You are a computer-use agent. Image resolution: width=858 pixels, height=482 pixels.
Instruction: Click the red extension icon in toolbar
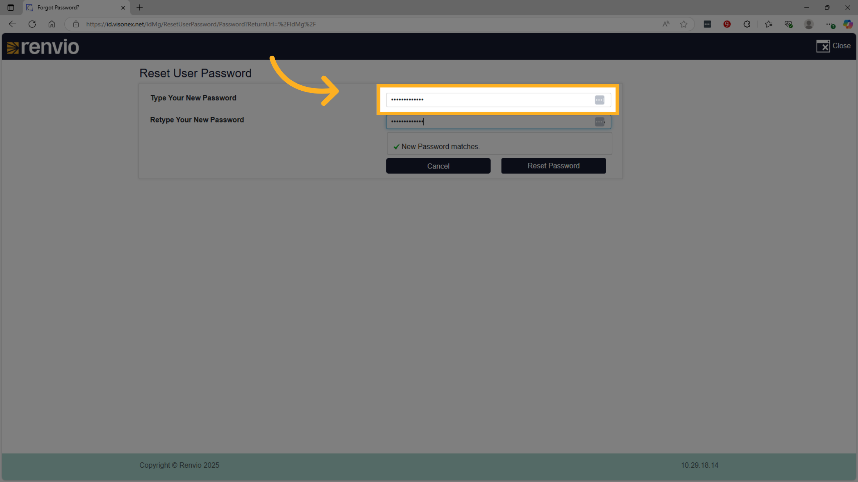727,24
